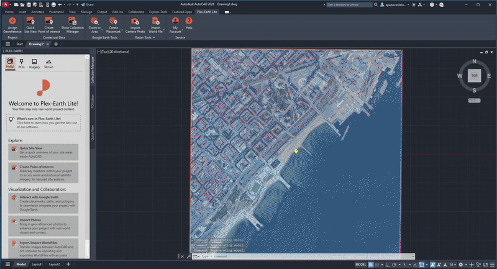Click the keyword search input field
This screenshot has height=269, width=497.
coord(349,5)
